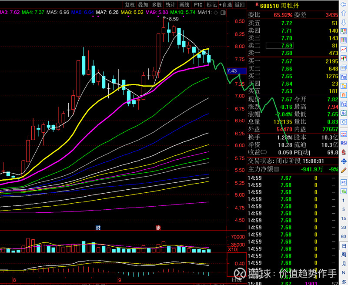Screen dimensions: 348x285
Task: Open the f(x) formula icon
Action: (x=344, y=113)
